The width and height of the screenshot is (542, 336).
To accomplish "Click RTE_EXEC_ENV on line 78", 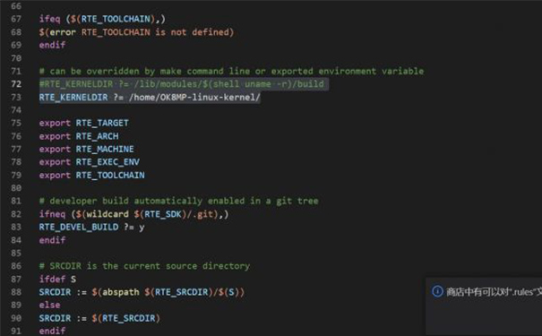I will (108, 162).
